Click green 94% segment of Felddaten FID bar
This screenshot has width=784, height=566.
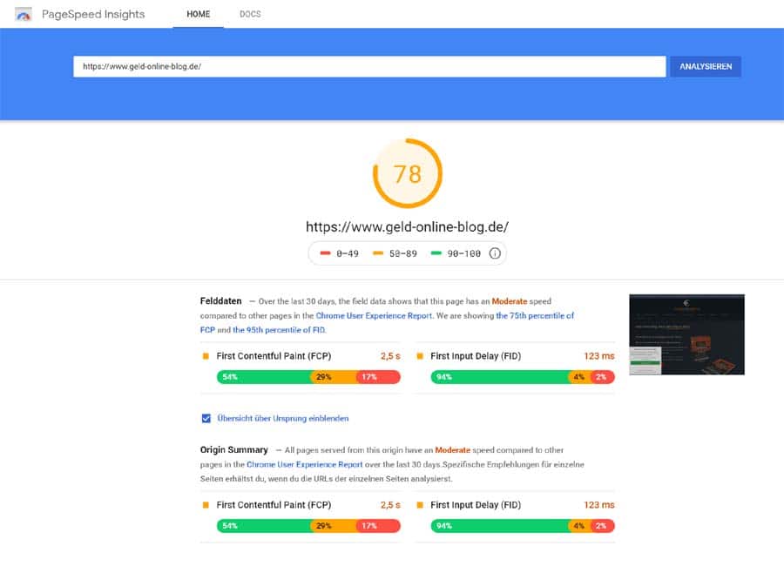point(498,377)
